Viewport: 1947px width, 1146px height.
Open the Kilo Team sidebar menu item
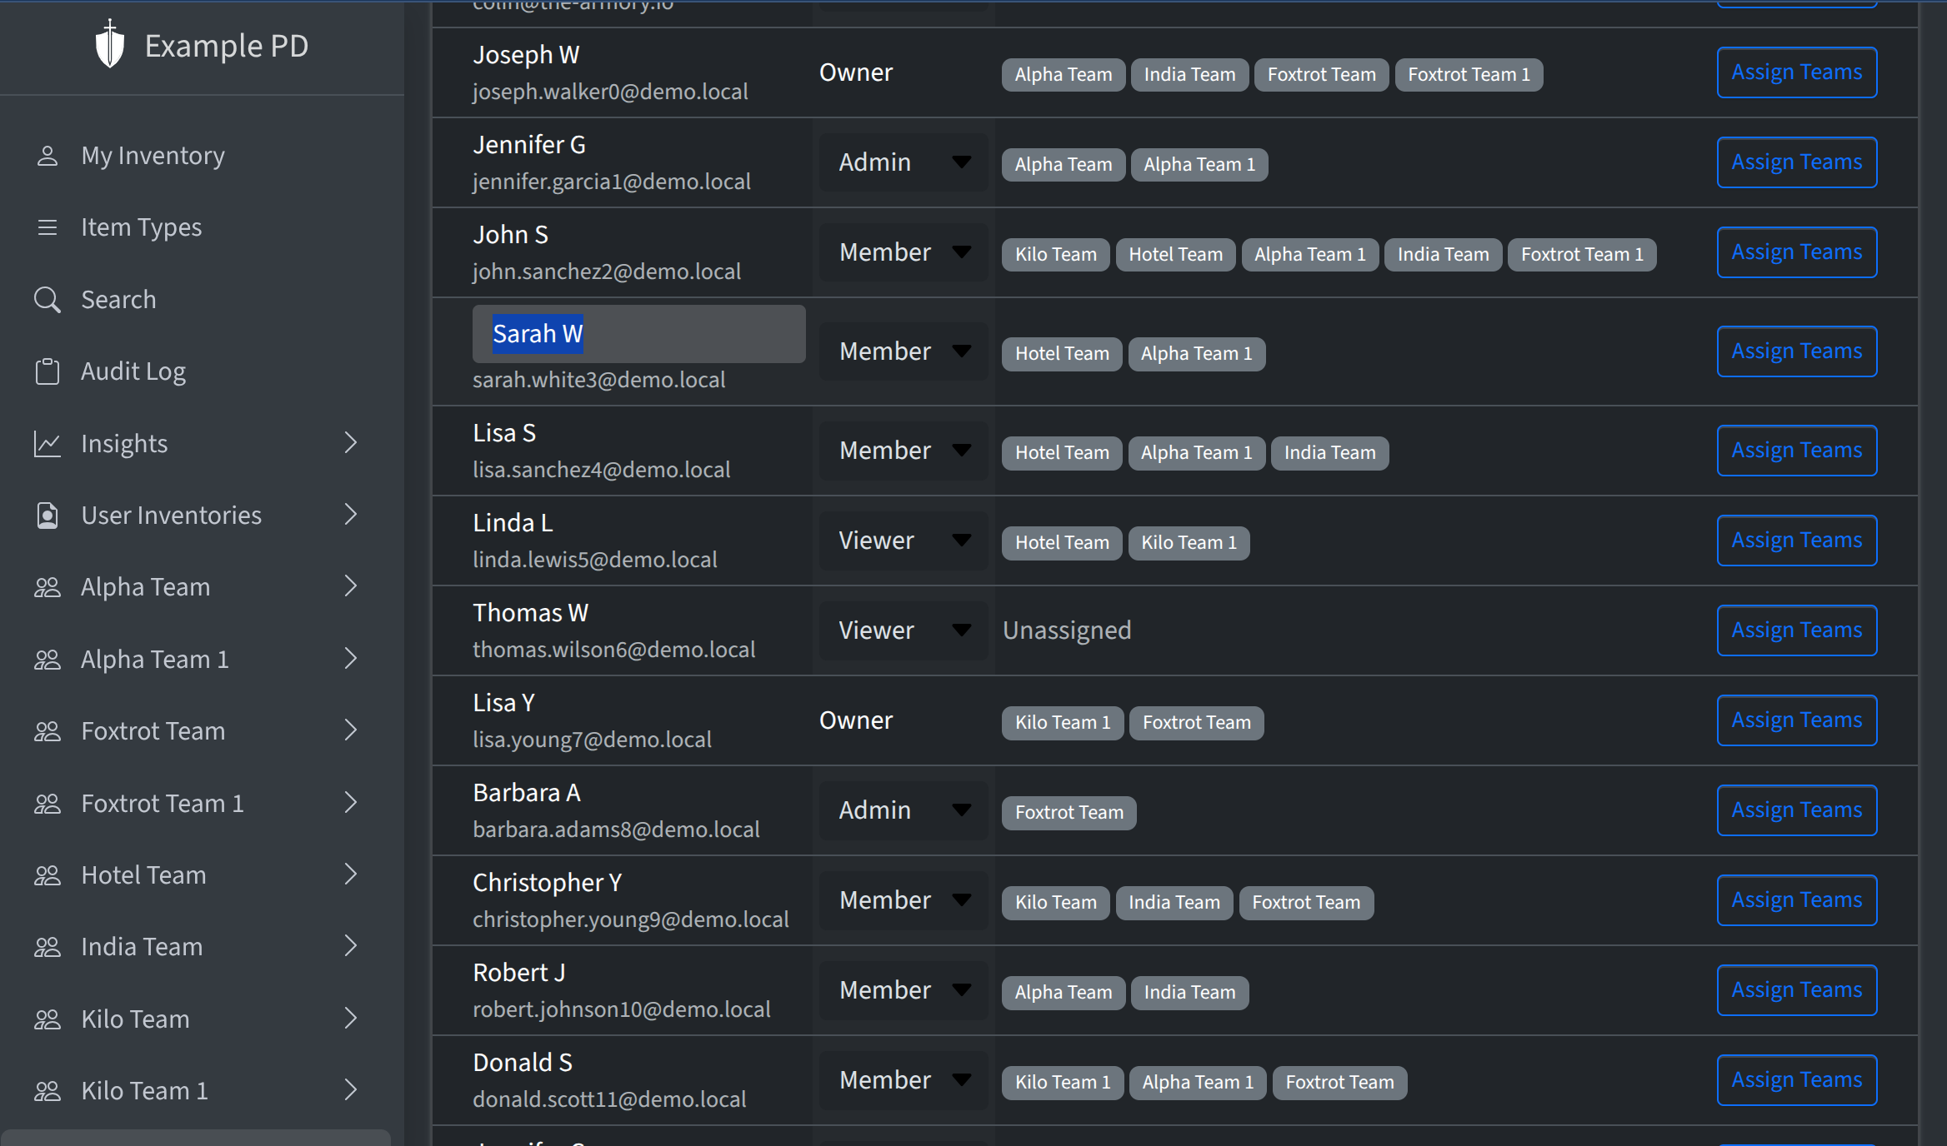point(135,1019)
